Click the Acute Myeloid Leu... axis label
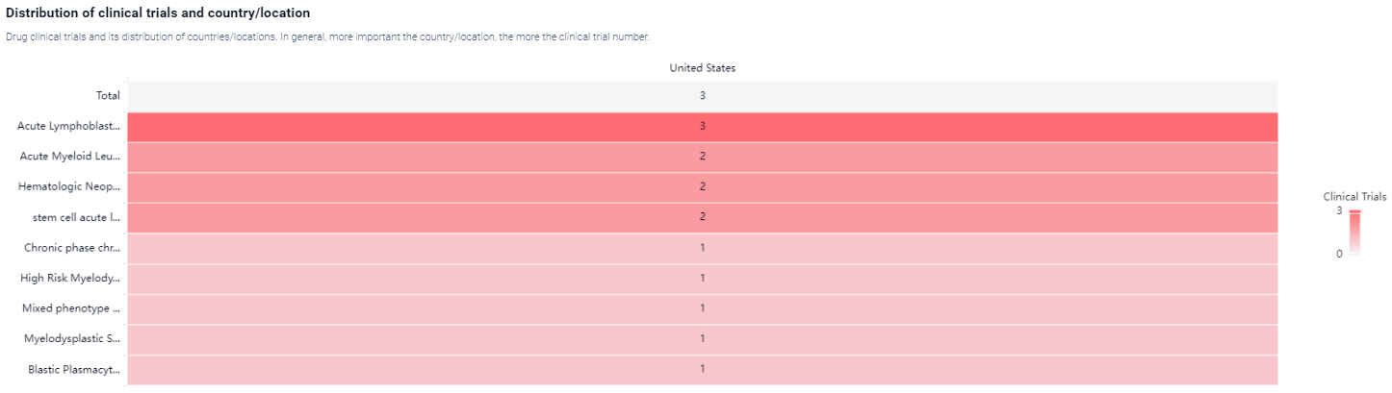Image resolution: width=1392 pixels, height=393 pixels. point(70,157)
